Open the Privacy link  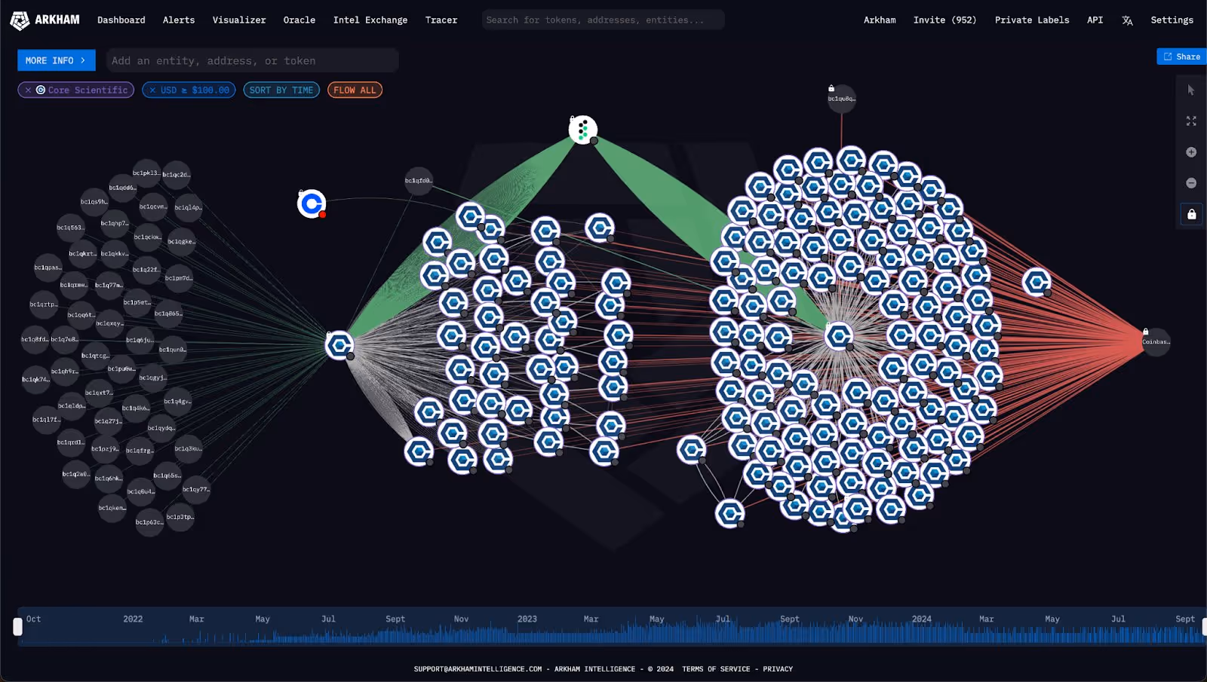(778, 669)
